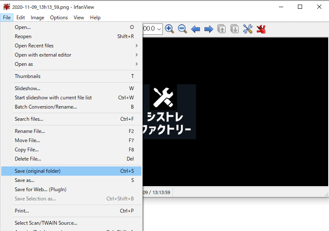Click the zoom in magnifier icon

[x=170, y=29]
